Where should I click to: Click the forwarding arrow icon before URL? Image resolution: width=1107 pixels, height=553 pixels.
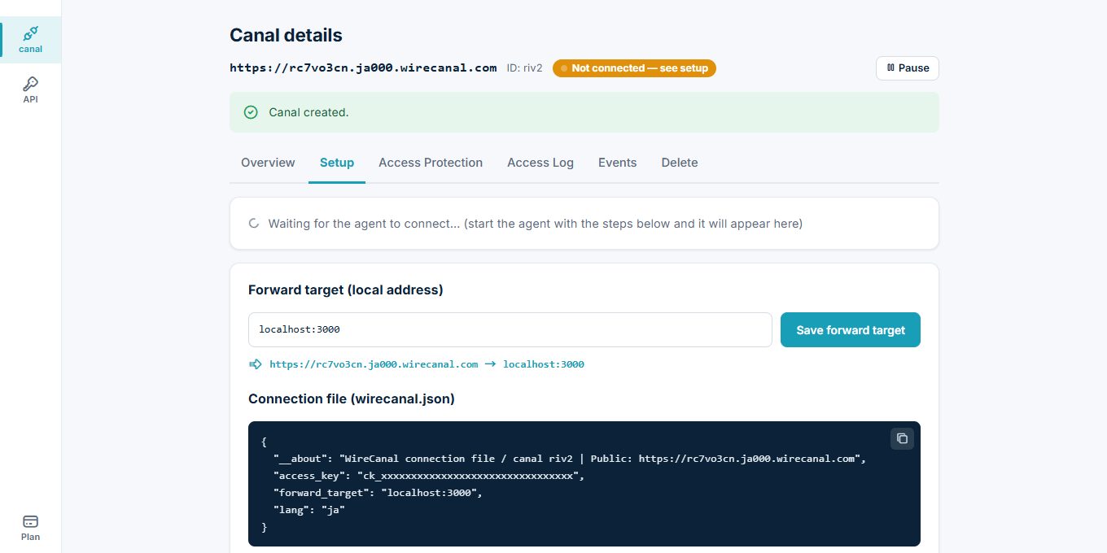point(256,364)
